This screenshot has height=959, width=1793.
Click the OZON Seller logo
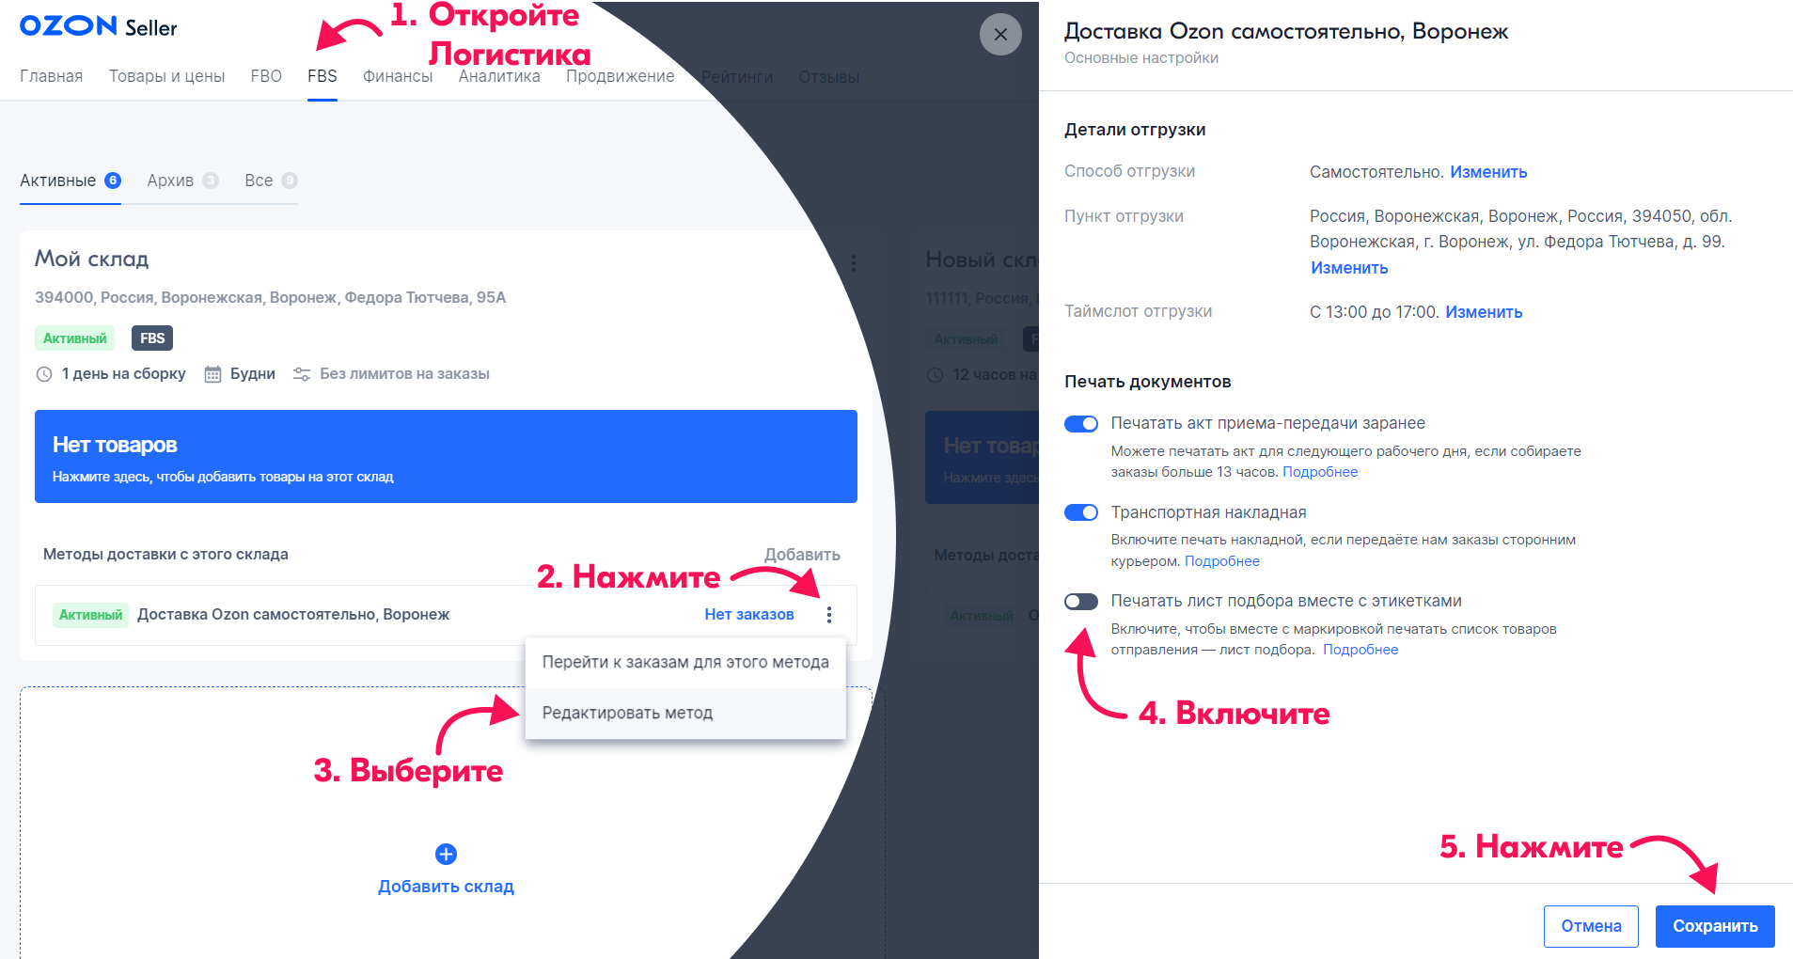(98, 26)
